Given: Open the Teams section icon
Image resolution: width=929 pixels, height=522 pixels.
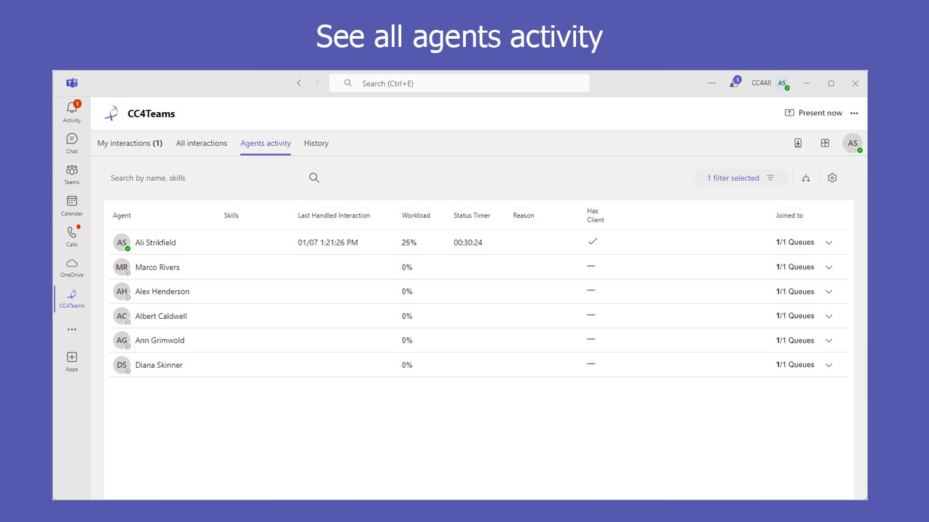Looking at the screenshot, I should click(72, 174).
